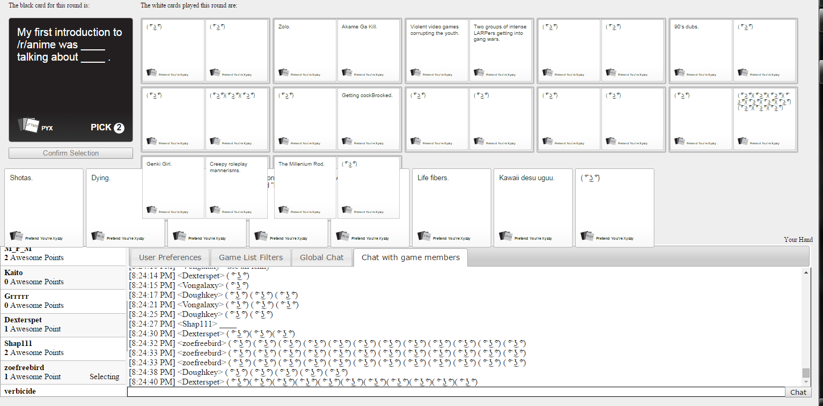Click the chat scrollbar down arrow
This screenshot has width=823, height=406.
pyautogui.click(x=806, y=381)
